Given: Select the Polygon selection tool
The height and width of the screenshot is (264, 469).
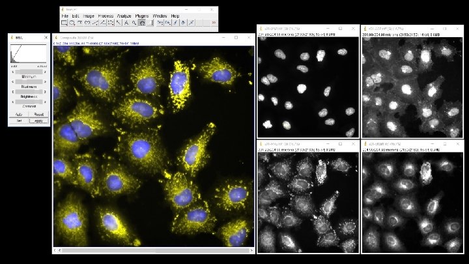Looking at the screenshot, I should point(80,23).
